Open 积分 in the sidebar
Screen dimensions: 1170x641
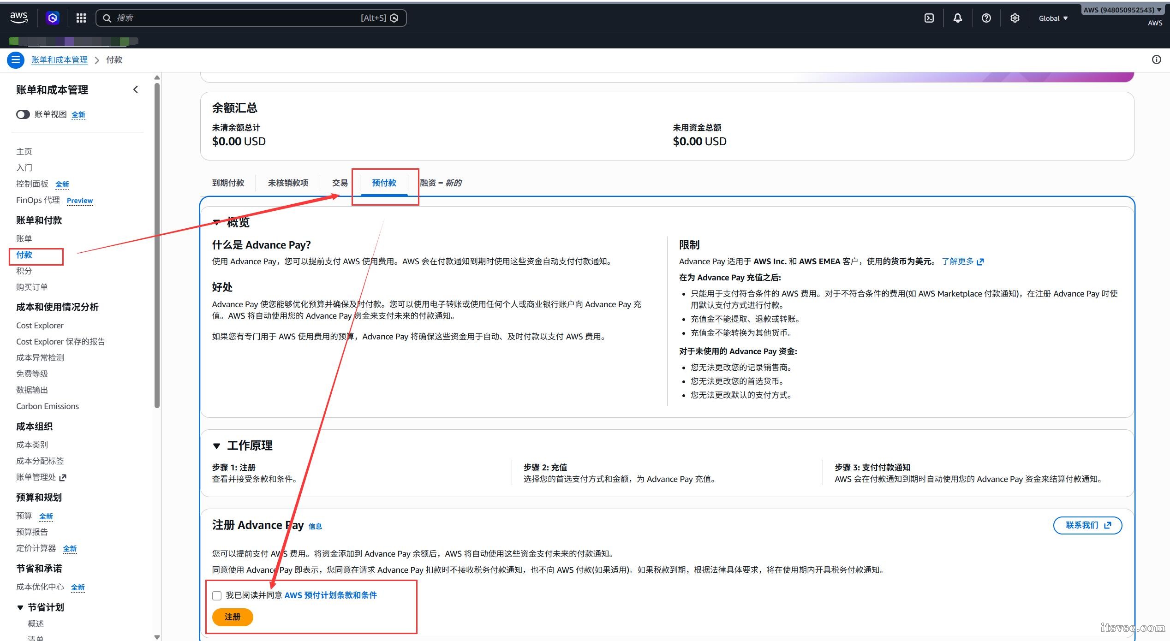point(24,271)
